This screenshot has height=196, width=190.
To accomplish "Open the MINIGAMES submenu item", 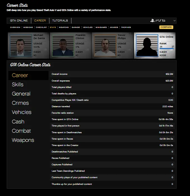I will click(x=101, y=27).
